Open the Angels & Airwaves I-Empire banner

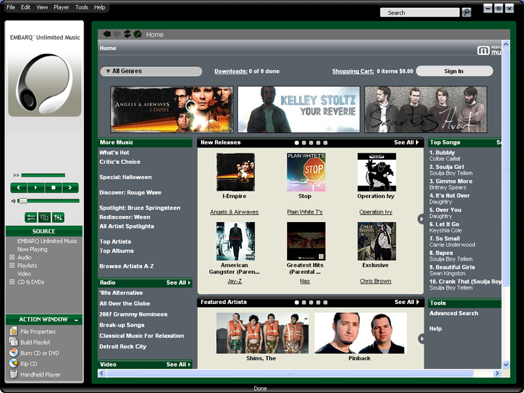[x=172, y=109]
